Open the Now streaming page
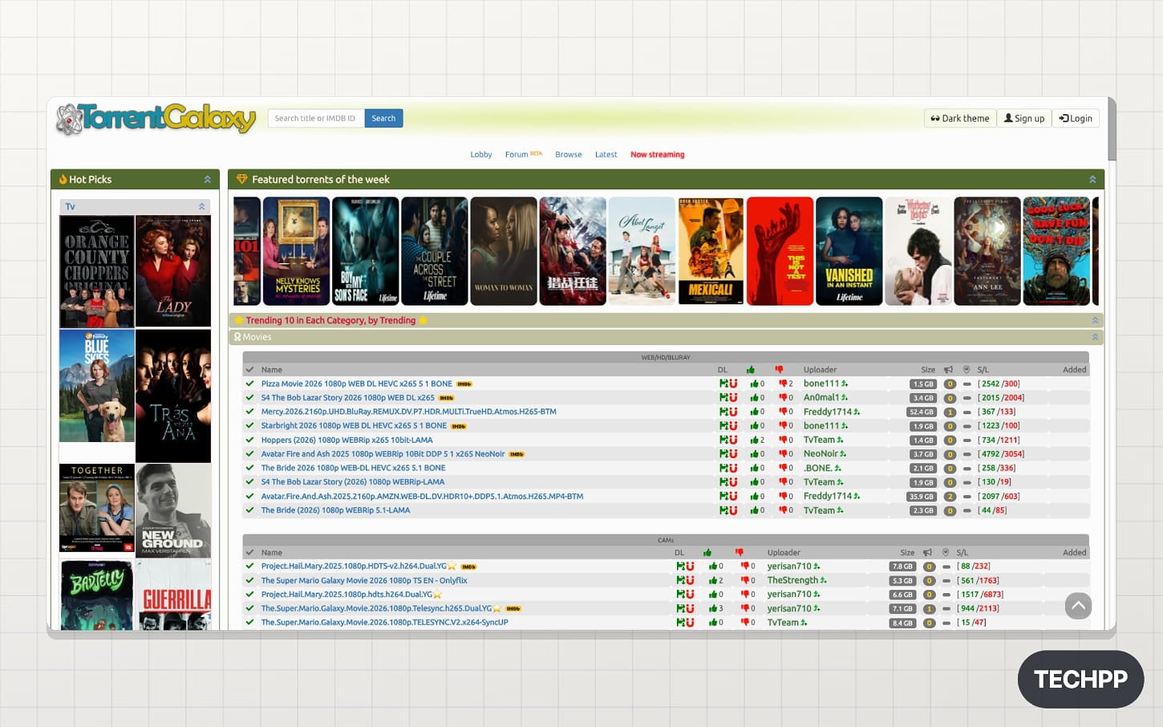 [658, 155]
